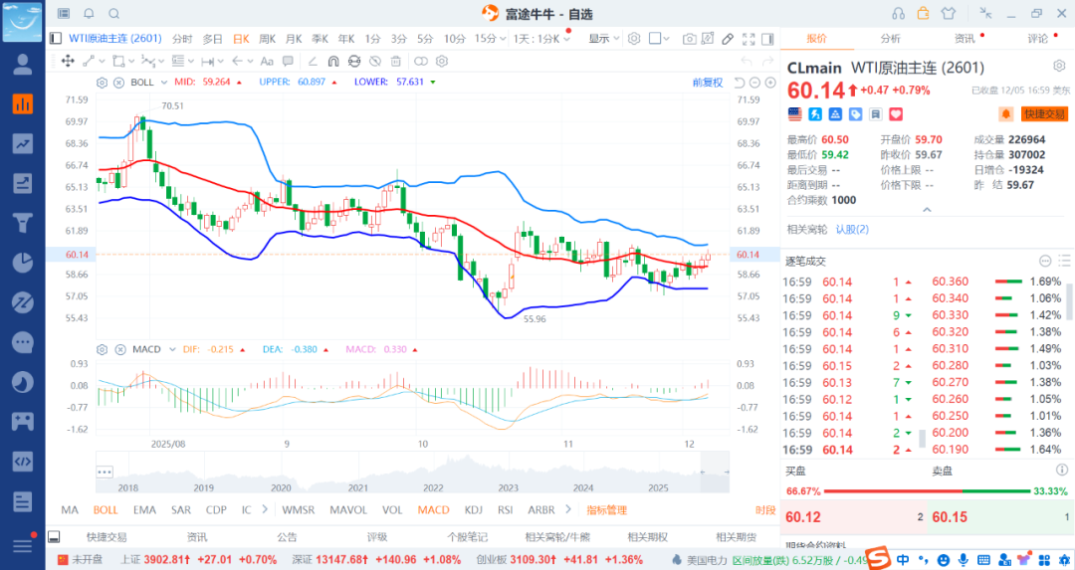Open the account profile in sidebar
1075x570 pixels.
(23, 65)
